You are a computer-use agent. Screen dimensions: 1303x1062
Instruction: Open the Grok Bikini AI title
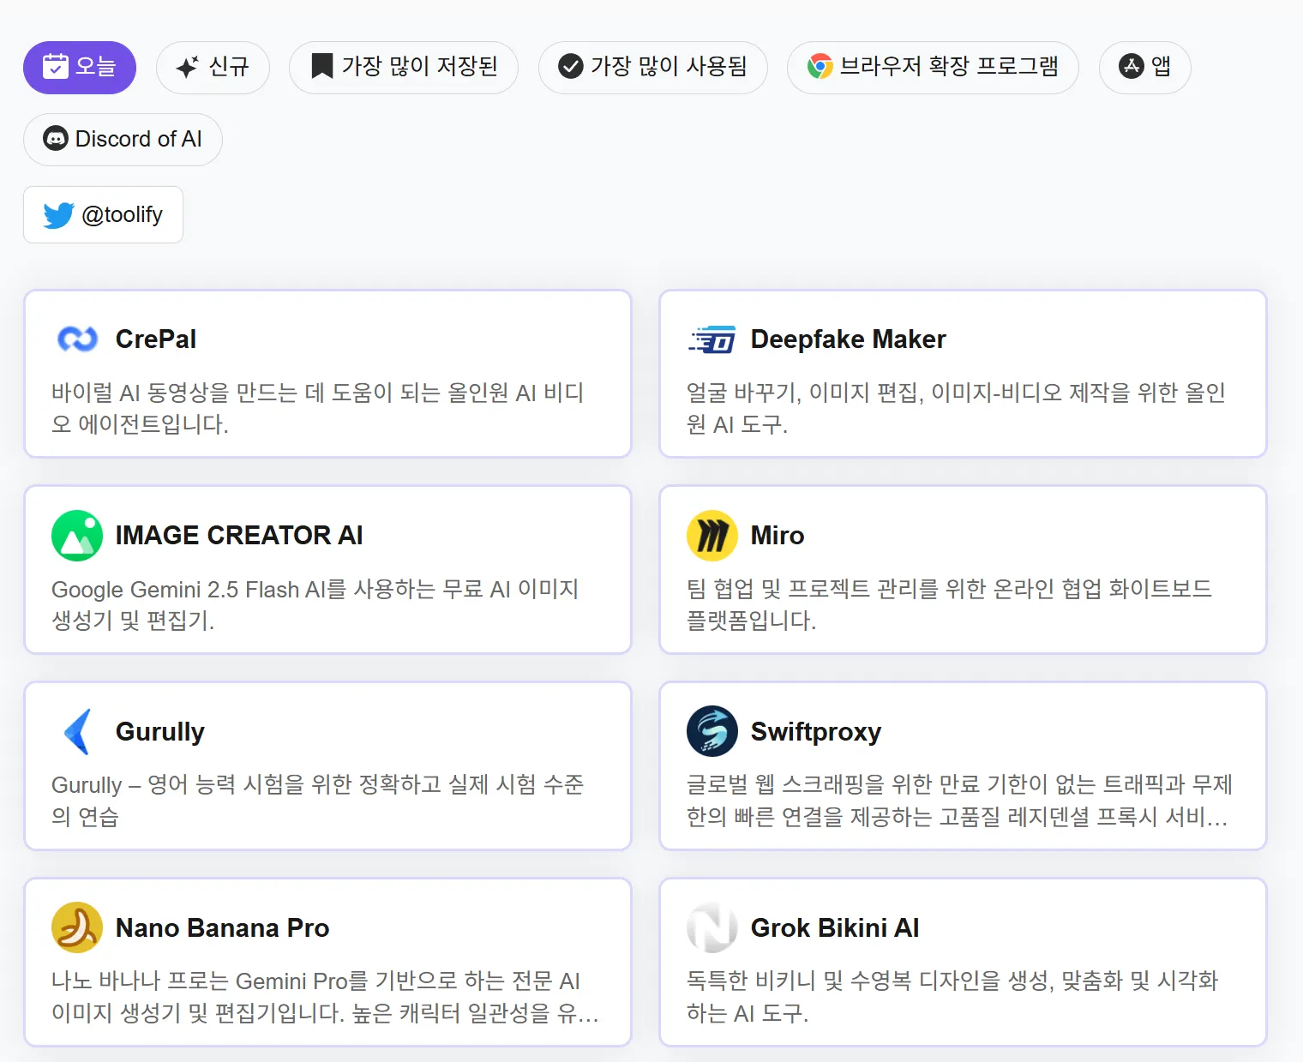pos(835,928)
